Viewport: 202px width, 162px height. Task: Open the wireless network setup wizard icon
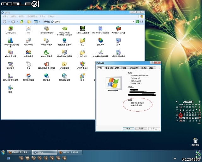tap(100, 53)
